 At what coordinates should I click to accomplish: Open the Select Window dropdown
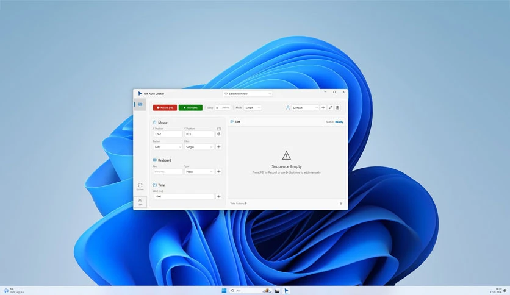coord(248,94)
